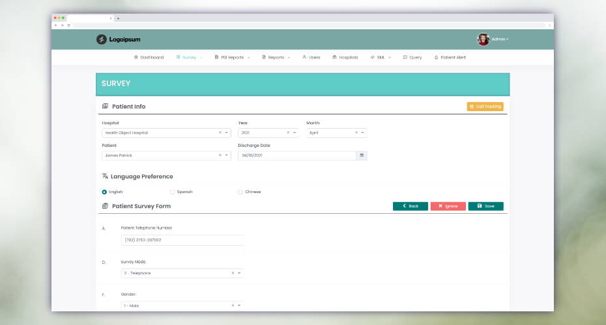Select the Spanish language radio button
Image resolution: width=606 pixels, height=325 pixels.
[173, 192]
